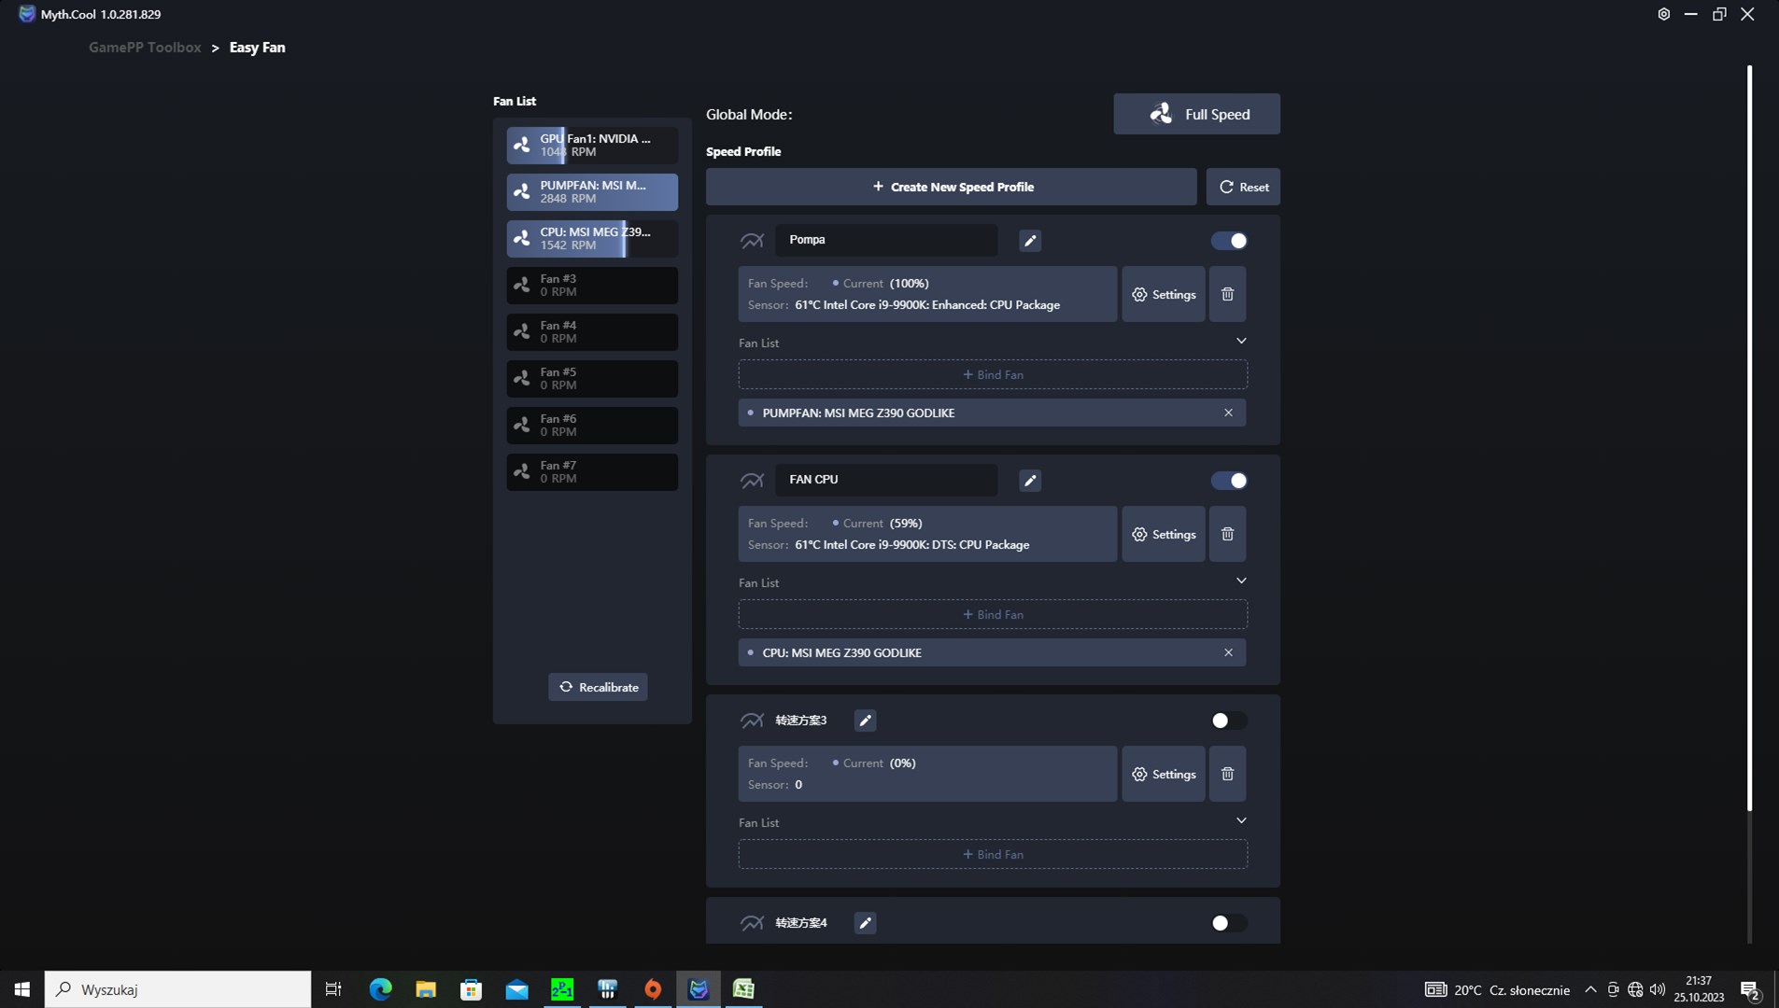Disable the Pompa speed profile toggle
Screen dimensions: 1779x1008
(x=1228, y=241)
